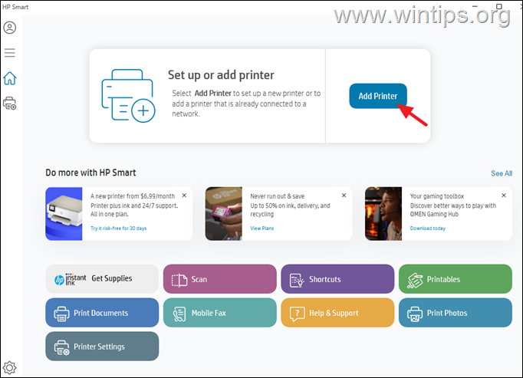Click 'Set up or add printer' heading

pyautogui.click(x=221, y=75)
